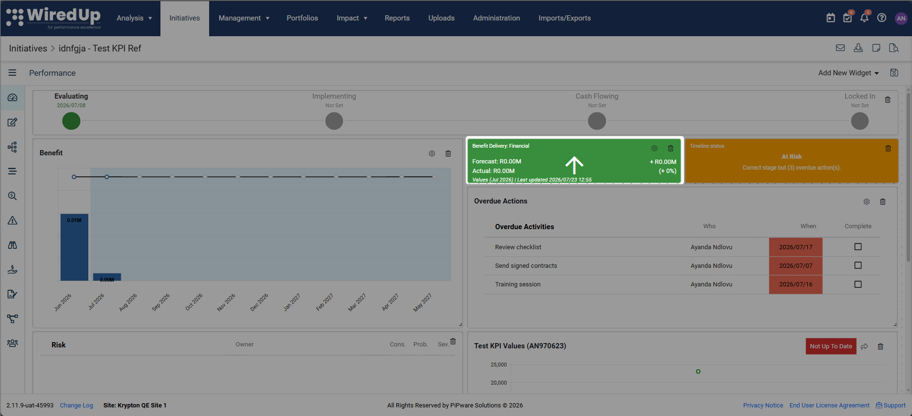Select the edit pencil sidebar icon
Screen dimensions: 912x416
click(12, 122)
